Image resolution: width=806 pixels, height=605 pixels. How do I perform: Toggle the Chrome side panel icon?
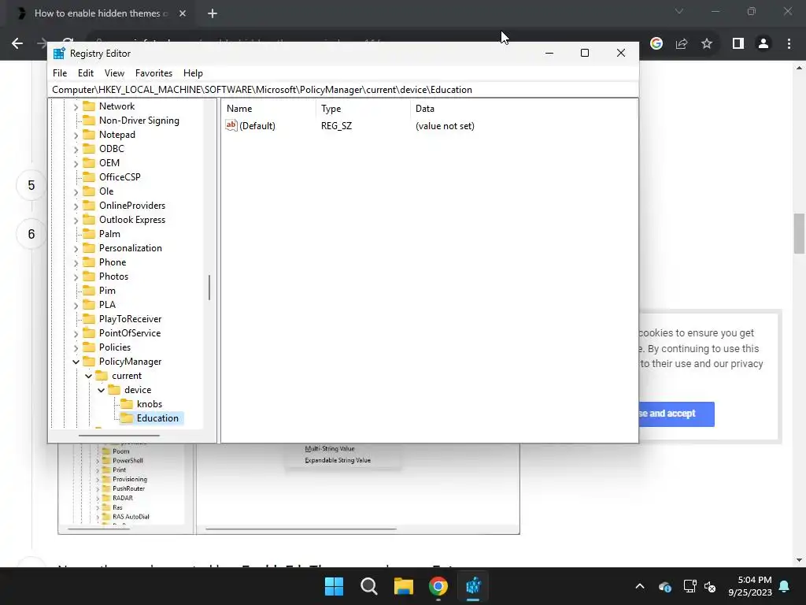(x=738, y=44)
